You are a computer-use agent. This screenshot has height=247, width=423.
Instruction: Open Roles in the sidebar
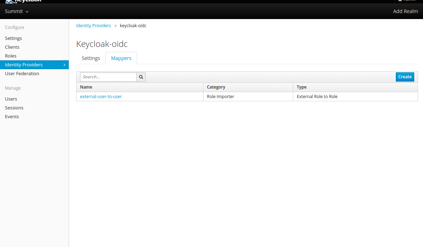[11, 56]
